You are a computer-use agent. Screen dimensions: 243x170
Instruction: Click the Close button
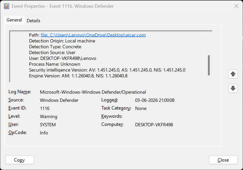[x=223, y=160]
